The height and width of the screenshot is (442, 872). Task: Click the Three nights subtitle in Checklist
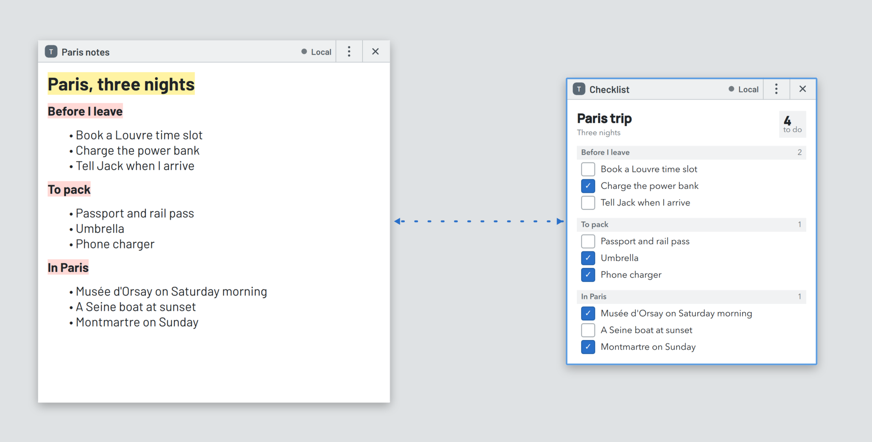pos(598,133)
